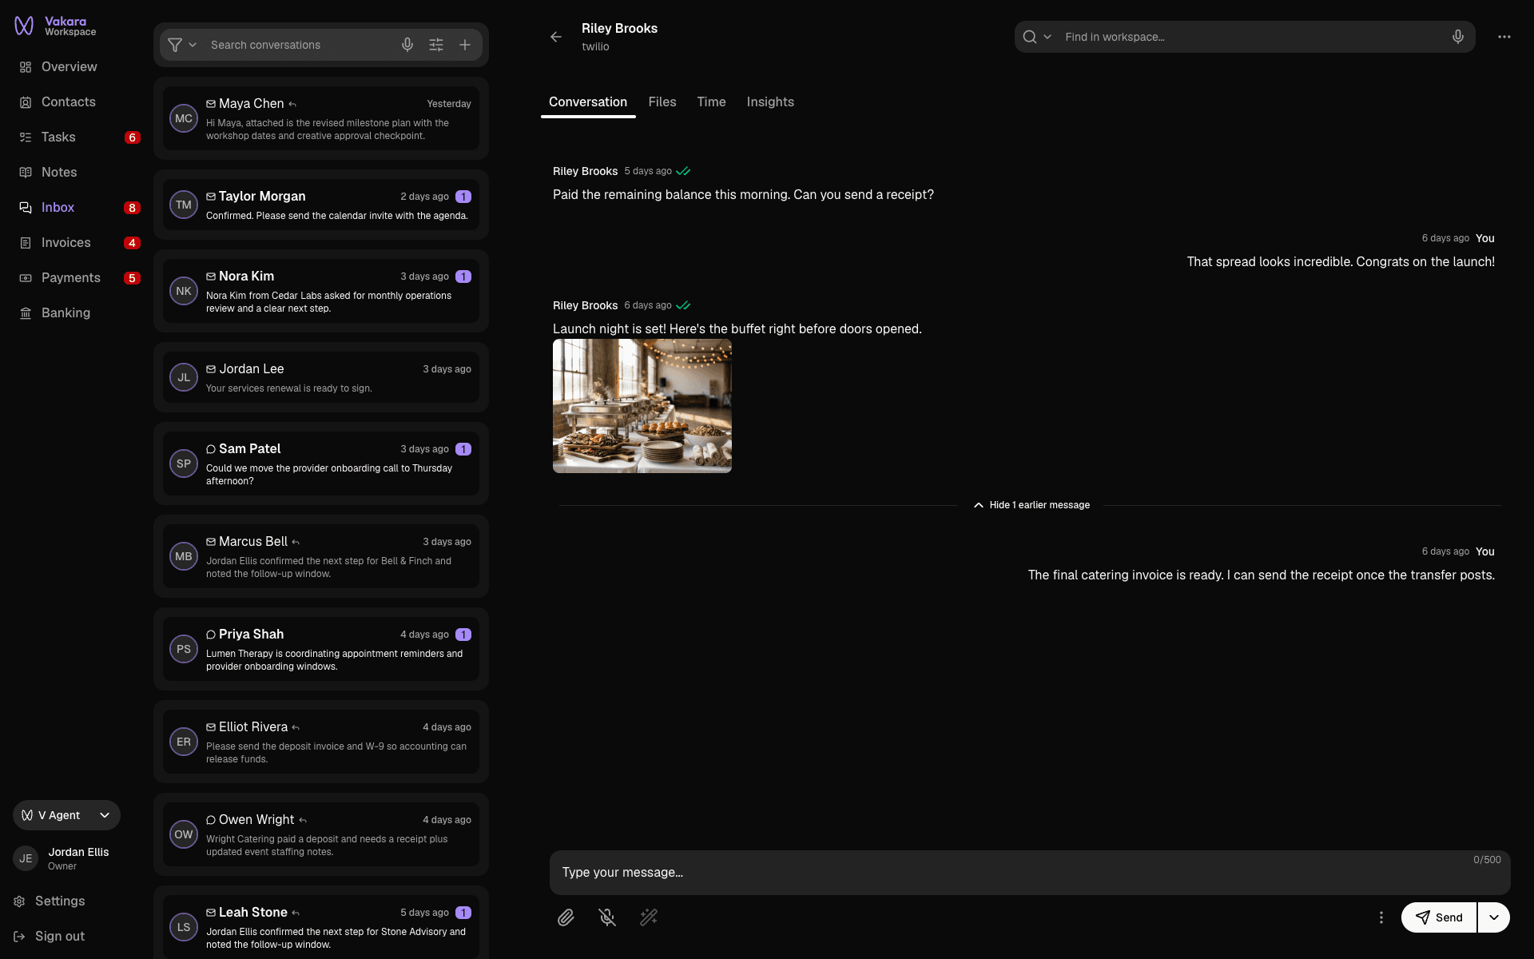Click the Send button

pos(1439,917)
